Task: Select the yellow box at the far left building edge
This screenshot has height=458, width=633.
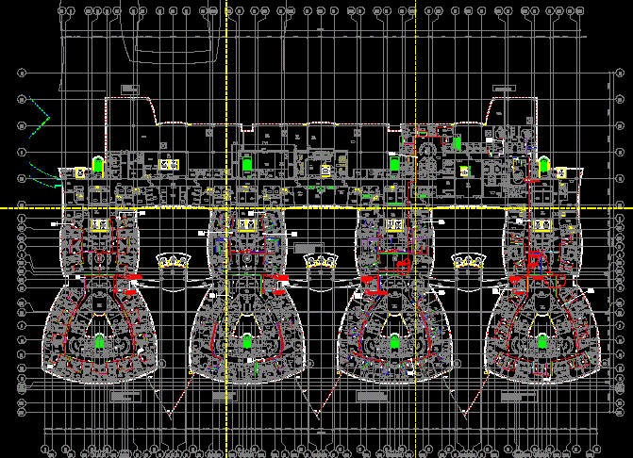Action: (79, 172)
